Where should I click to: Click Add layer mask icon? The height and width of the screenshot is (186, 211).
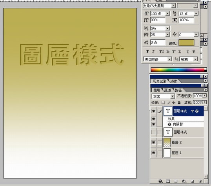168,181
